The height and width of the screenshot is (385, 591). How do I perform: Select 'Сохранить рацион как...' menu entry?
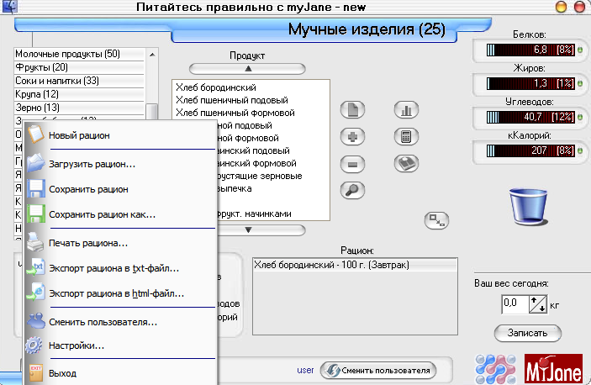[102, 214]
